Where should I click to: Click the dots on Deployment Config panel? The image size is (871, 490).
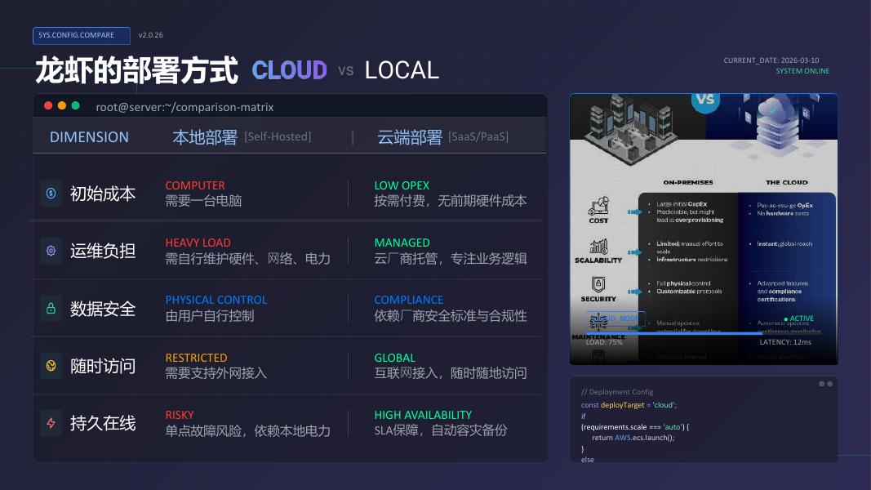click(x=825, y=384)
